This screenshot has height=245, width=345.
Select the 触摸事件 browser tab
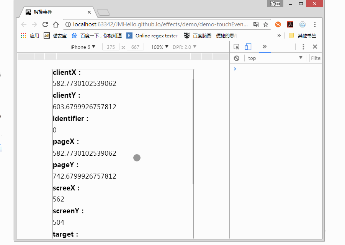point(57,12)
